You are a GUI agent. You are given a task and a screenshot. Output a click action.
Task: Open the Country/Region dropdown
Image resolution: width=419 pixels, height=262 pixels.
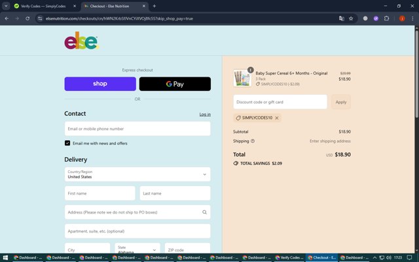pyautogui.click(x=137, y=174)
